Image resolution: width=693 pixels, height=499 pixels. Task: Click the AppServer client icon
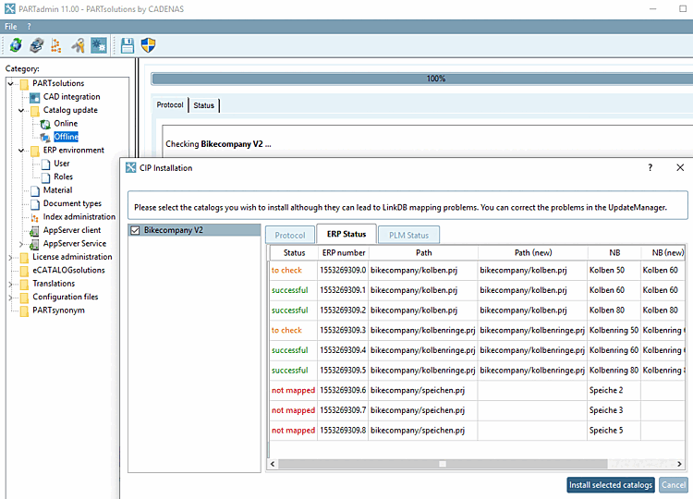(34, 231)
